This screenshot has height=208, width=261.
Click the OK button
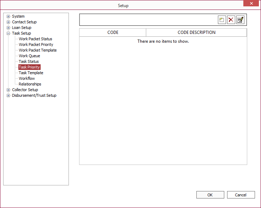(210, 195)
